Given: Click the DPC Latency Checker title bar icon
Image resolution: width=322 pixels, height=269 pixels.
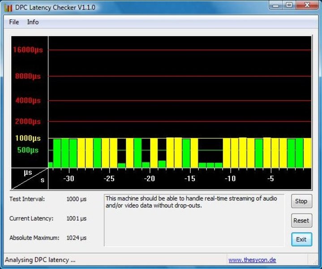Looking at the screenshot, I should pos(9,8).
